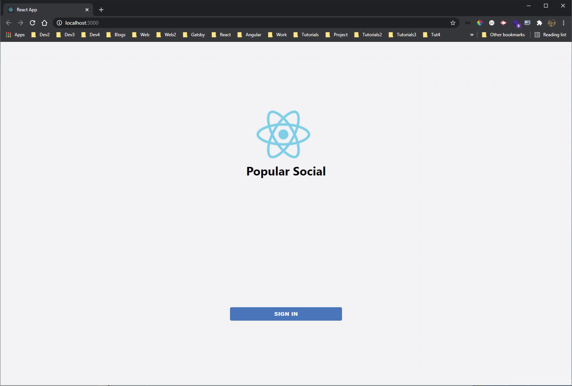
Task: Close the React App tab
Action: 87,10
